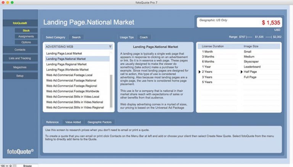Click the Geographic: US Only label
Viewport: 293px width, 167px height.
tap(213, 20)
